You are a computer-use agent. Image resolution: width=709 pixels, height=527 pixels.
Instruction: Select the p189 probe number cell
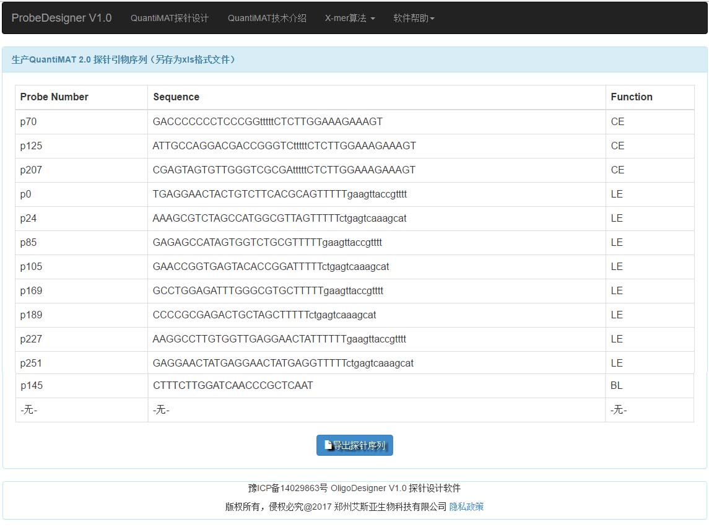point(81,315)
